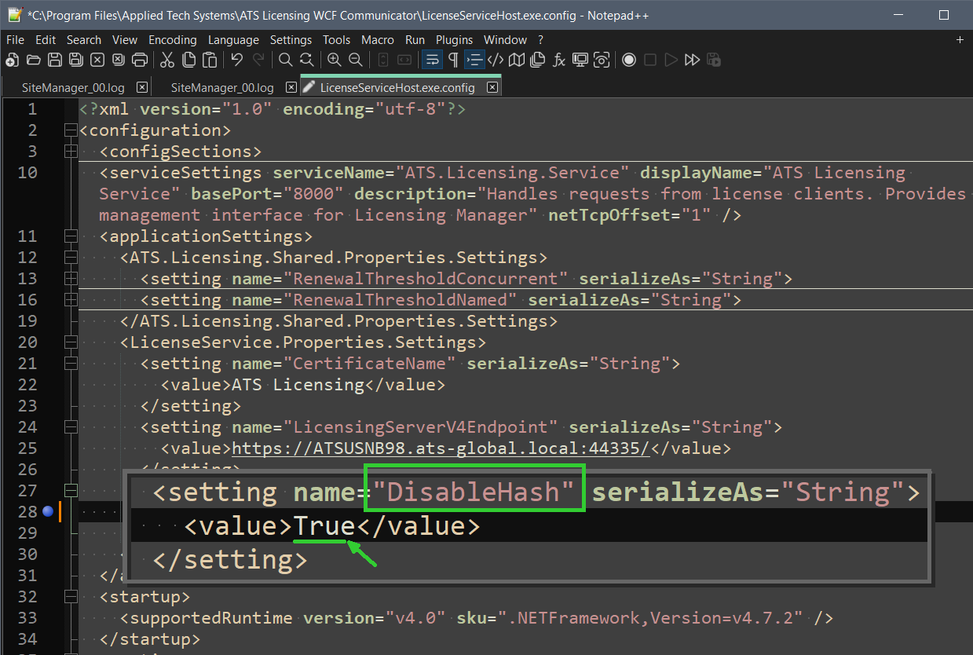973x655 pixels.
Task: Open the Plugins menu
Action: [454, 40]
